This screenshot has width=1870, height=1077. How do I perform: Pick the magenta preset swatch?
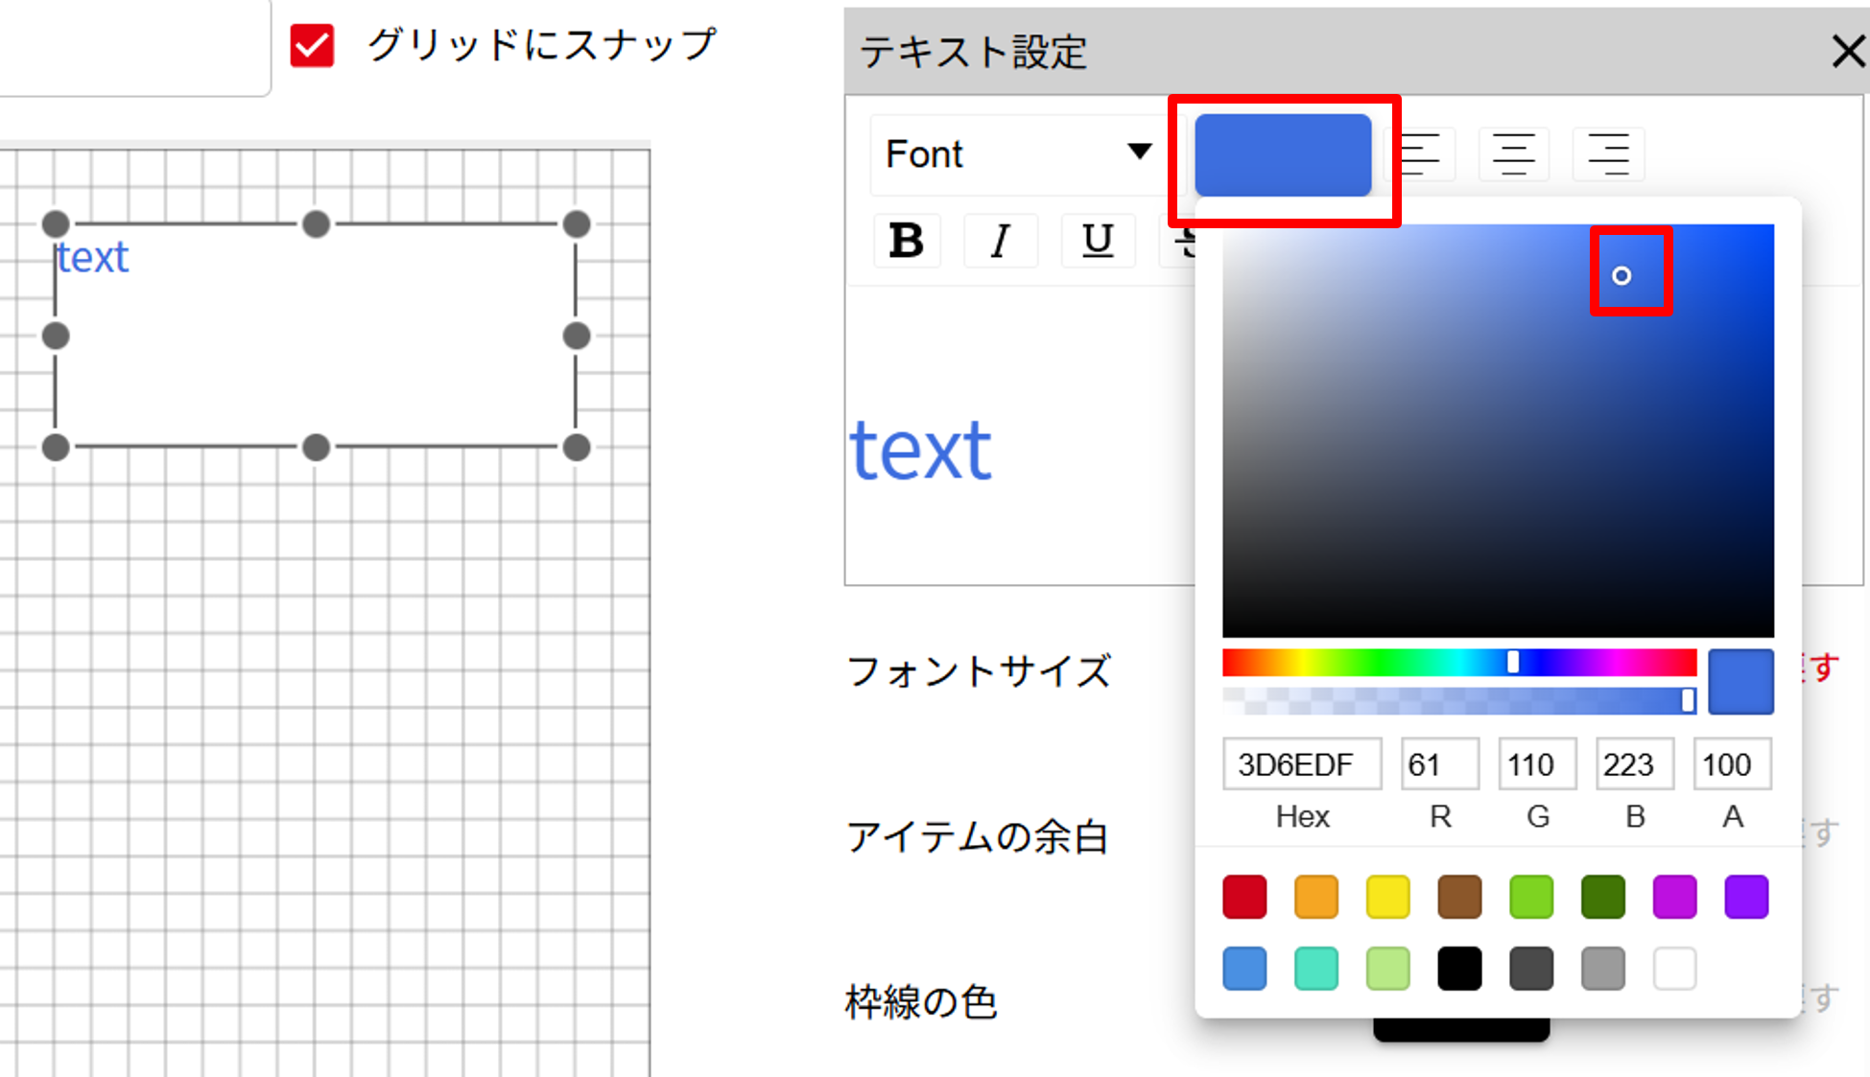tap(1674, 897)
